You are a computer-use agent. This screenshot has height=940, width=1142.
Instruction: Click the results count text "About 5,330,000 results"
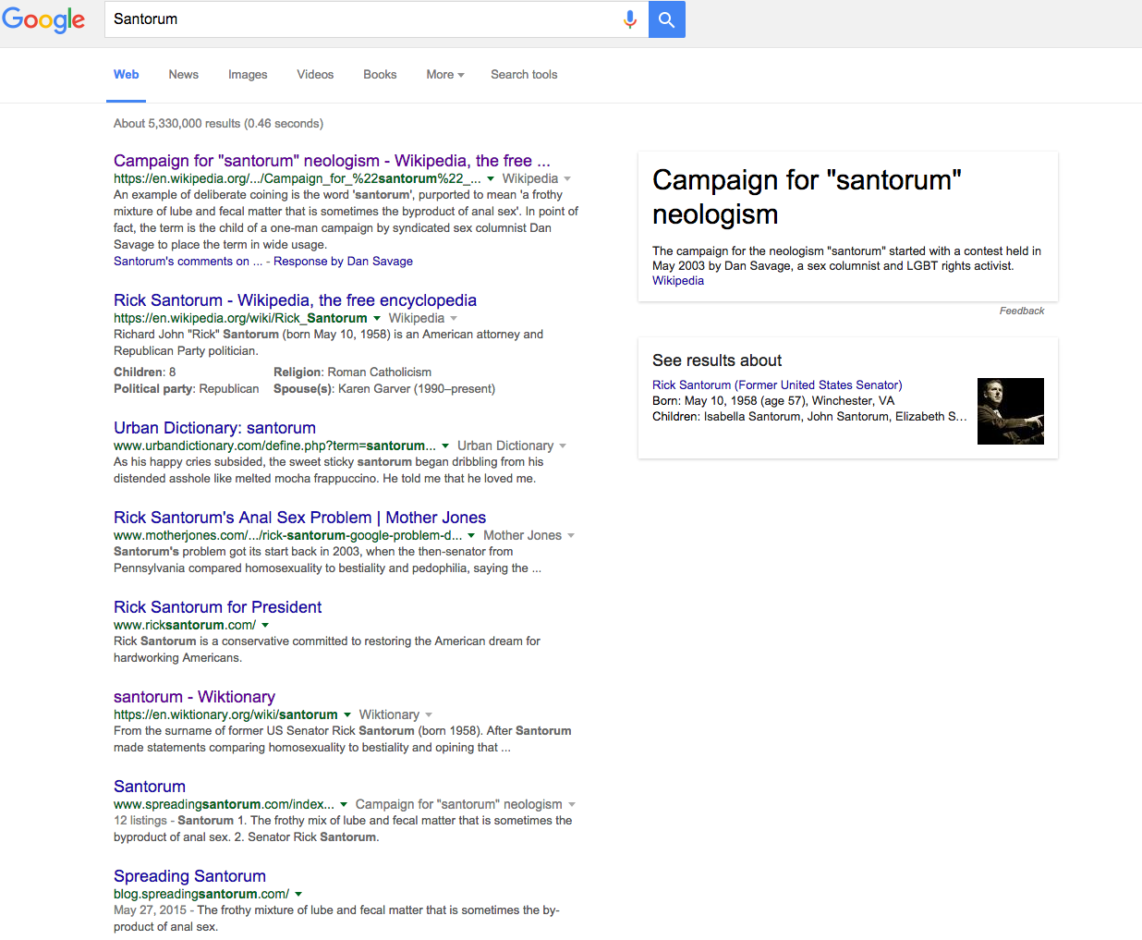point(176,124)
